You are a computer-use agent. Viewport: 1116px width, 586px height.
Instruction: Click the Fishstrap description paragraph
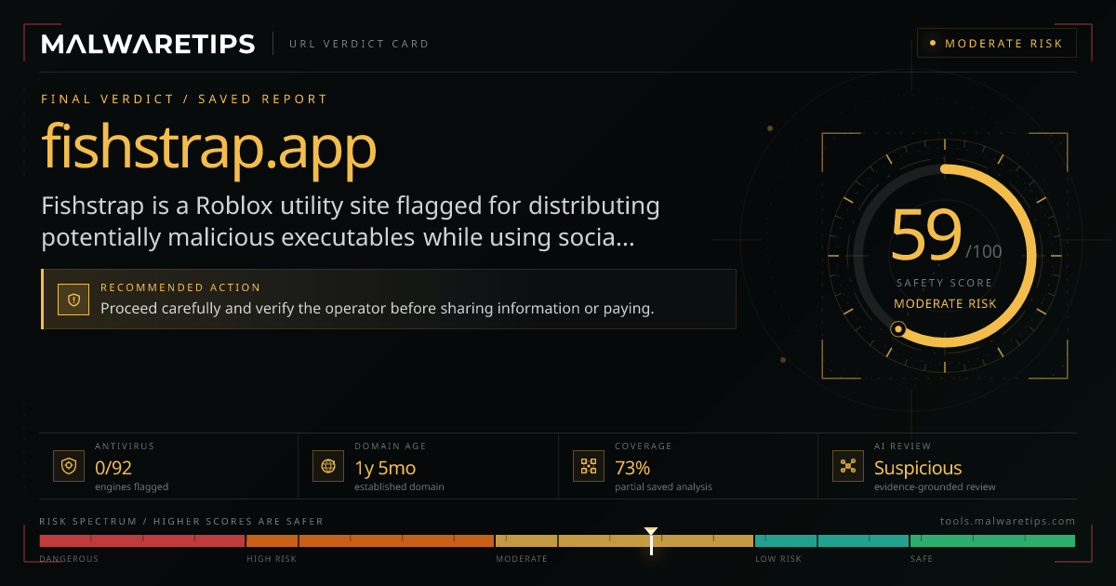(351, 221)
